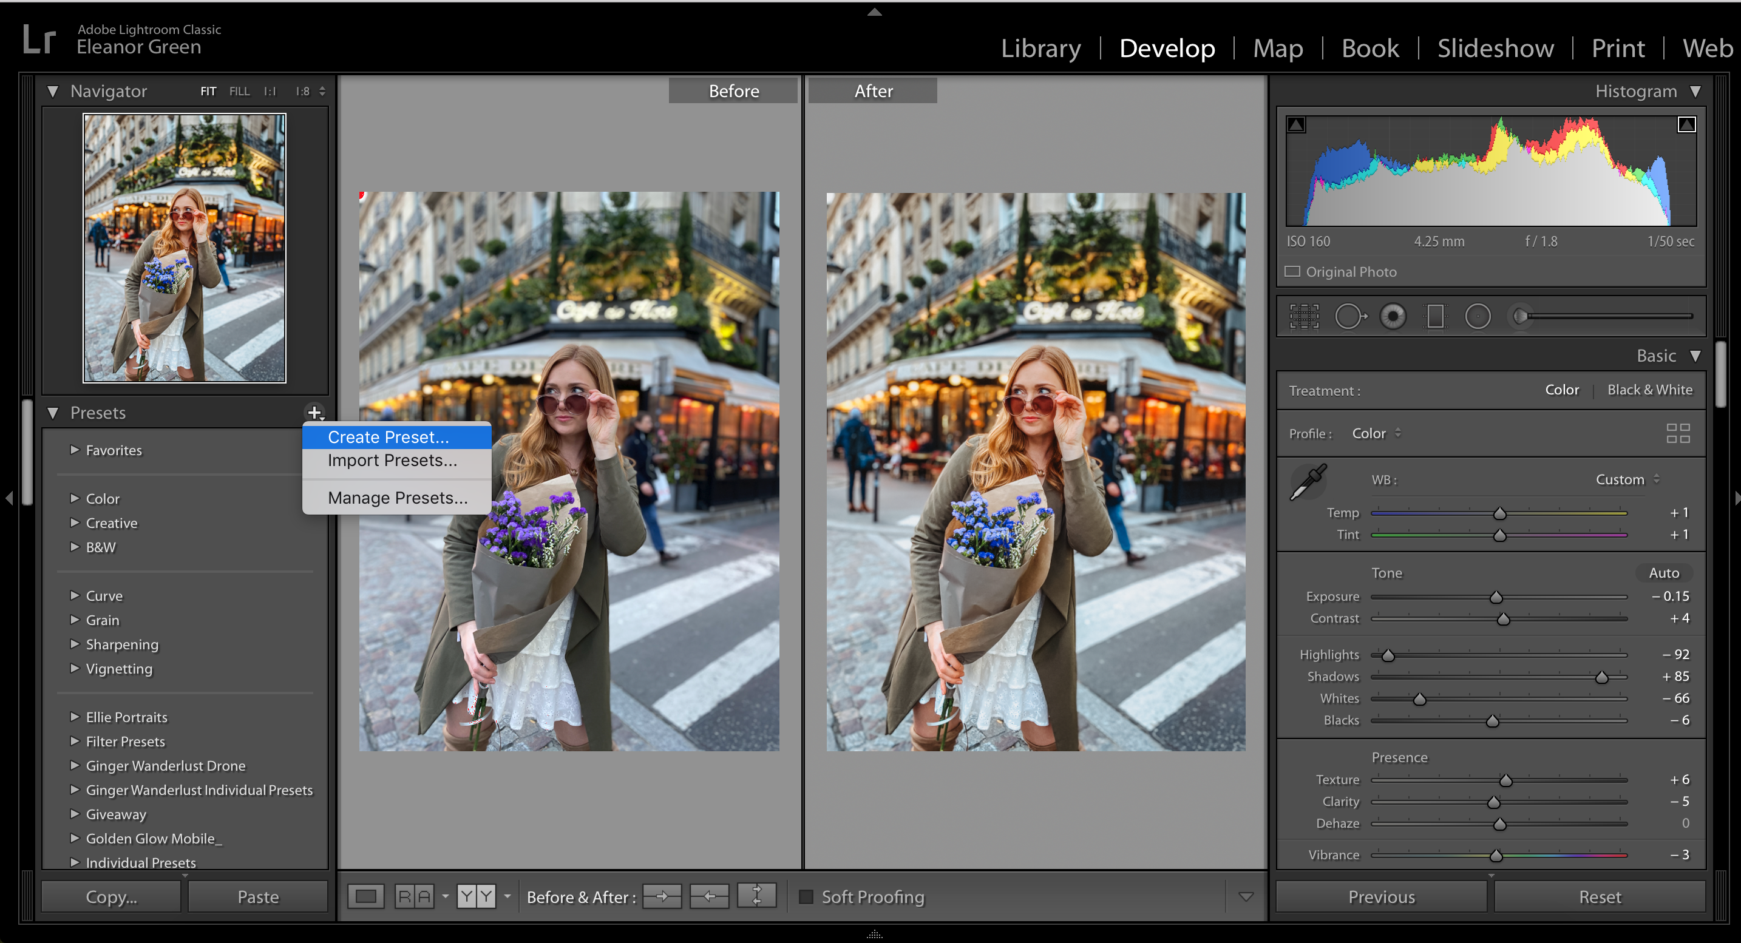Image resolution: width=1741 pixels, height=943 pixels.
Task: Select the crop overlay icon
Action: [x=1303, y=315]
